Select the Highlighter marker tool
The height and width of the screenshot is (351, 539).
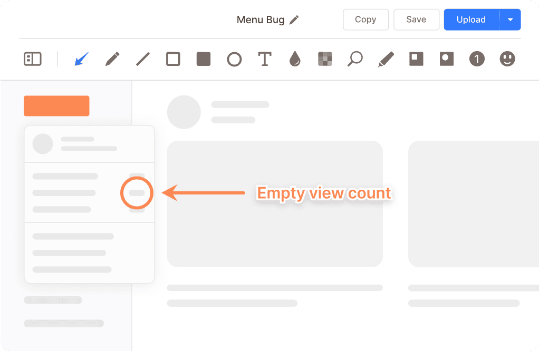(x=386, y=59)
